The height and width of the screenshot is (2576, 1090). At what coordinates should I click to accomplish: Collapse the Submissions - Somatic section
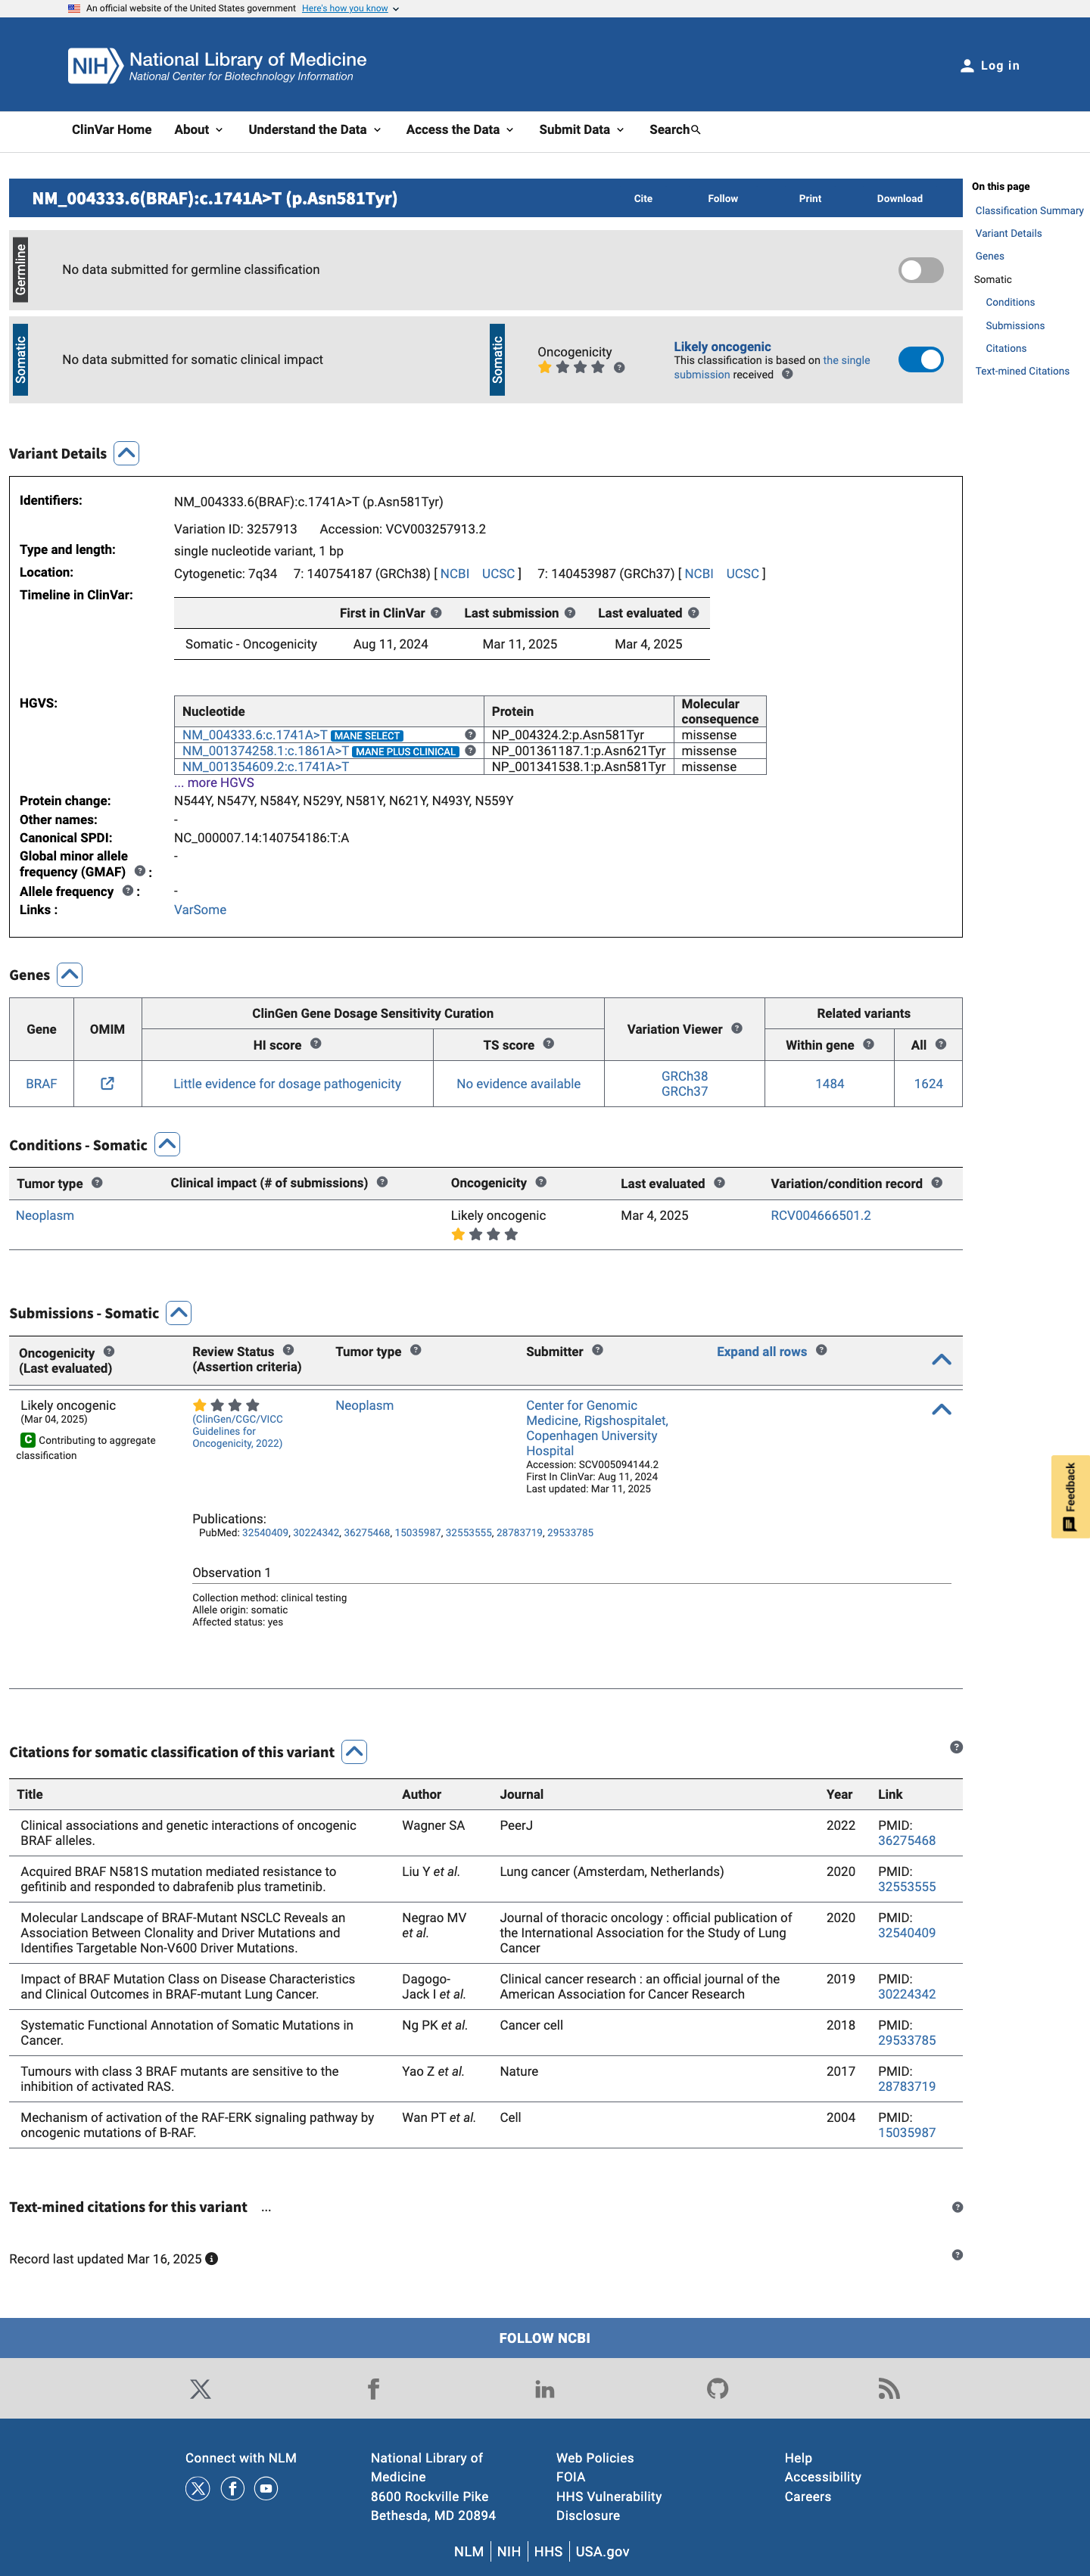click(178, 1312)
